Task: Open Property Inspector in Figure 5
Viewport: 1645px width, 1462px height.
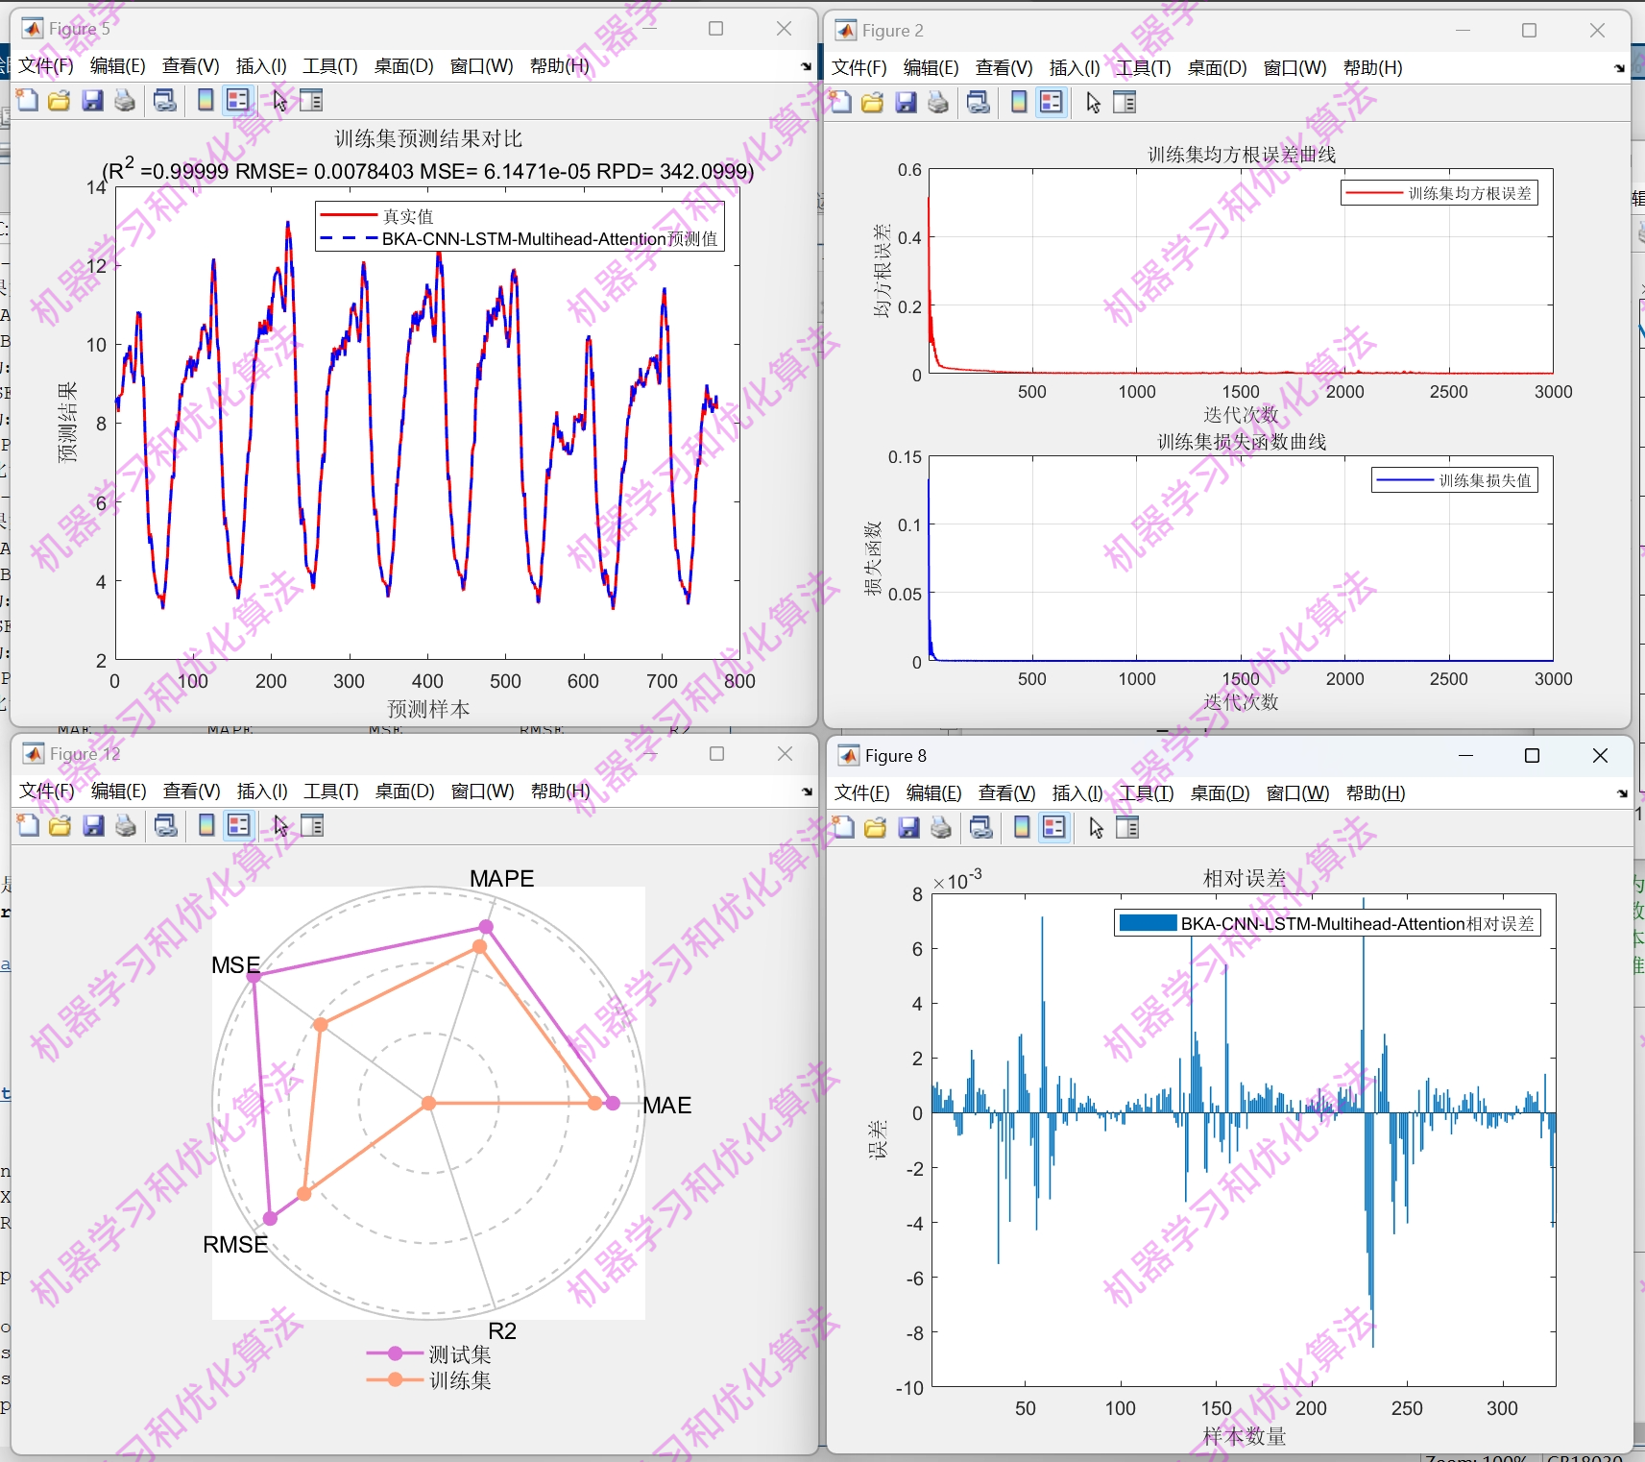Action: (x=311, y=100)
